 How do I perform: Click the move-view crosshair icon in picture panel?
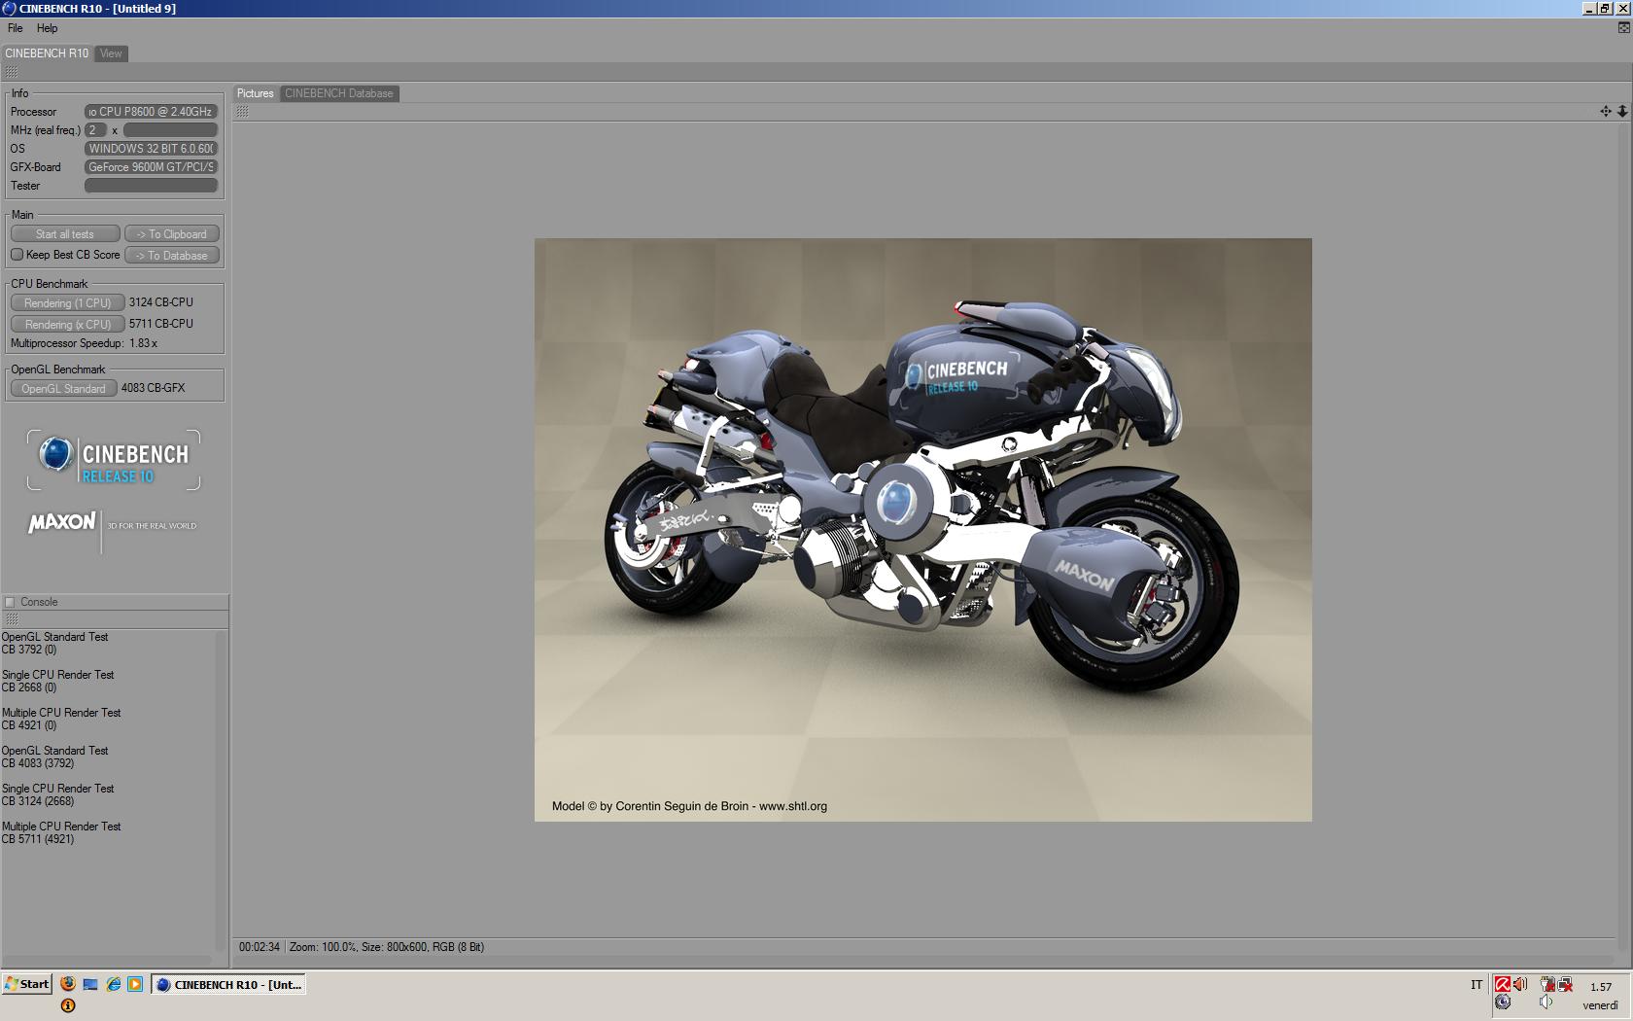[1605, 112]
